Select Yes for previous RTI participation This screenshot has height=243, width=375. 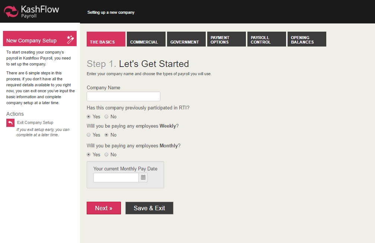89,117
